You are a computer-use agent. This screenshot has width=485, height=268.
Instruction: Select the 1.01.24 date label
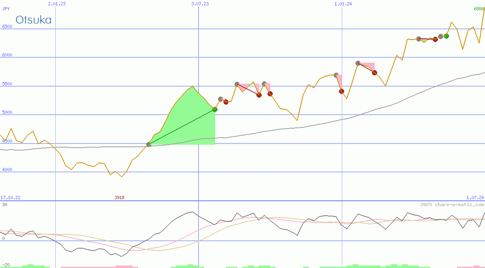point(343,4)
